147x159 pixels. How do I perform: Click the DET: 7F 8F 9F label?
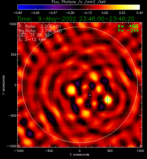pyautogui.click(x=34, y=35)
